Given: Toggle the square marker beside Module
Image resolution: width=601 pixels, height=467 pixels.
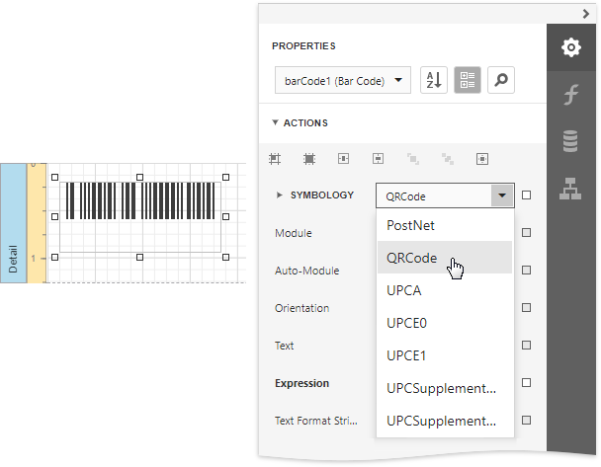Looking at the screenshot, I should (x=526, y=233).
